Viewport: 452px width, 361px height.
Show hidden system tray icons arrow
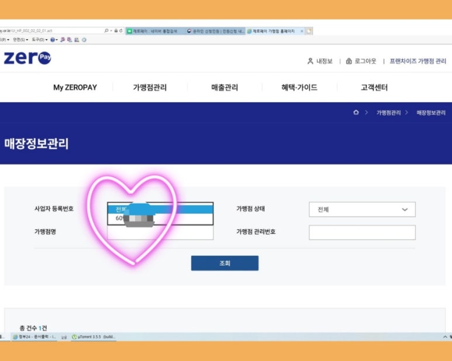click(x=445, y=336)
